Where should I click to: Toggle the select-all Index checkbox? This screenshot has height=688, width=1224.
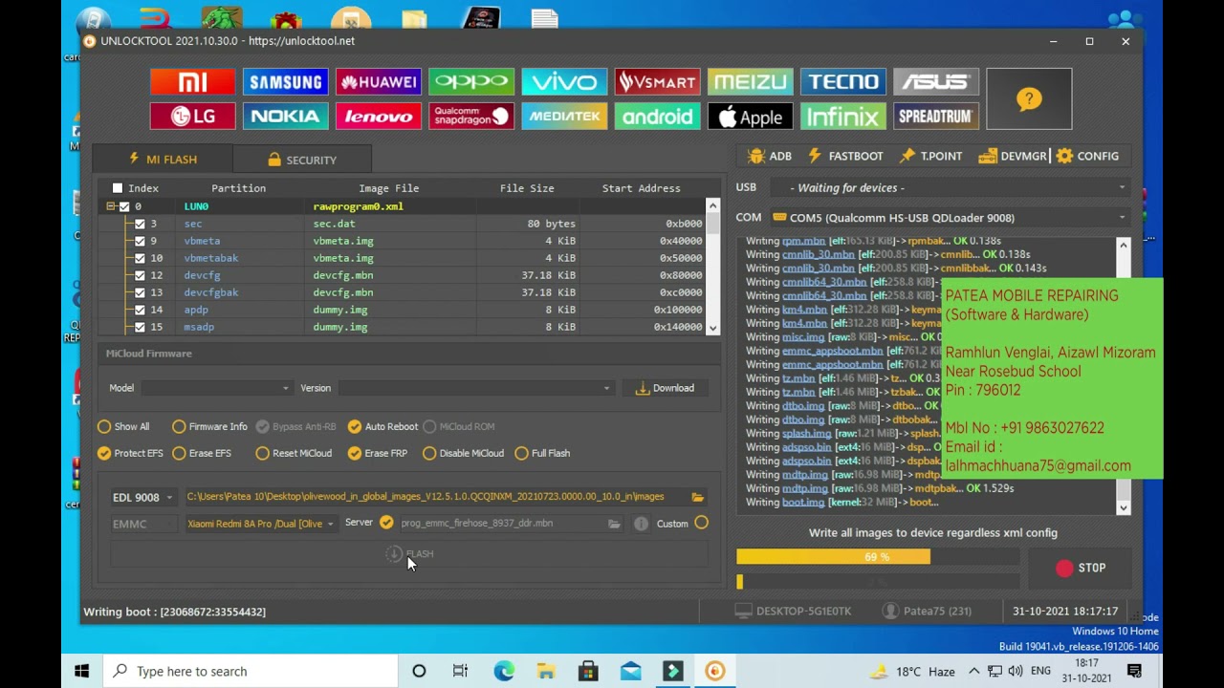(x=118, y=188)
